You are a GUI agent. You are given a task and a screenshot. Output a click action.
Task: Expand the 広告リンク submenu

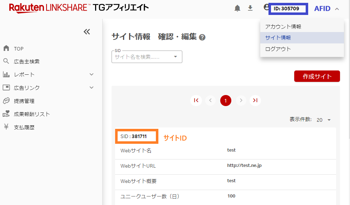coord(91,88)
